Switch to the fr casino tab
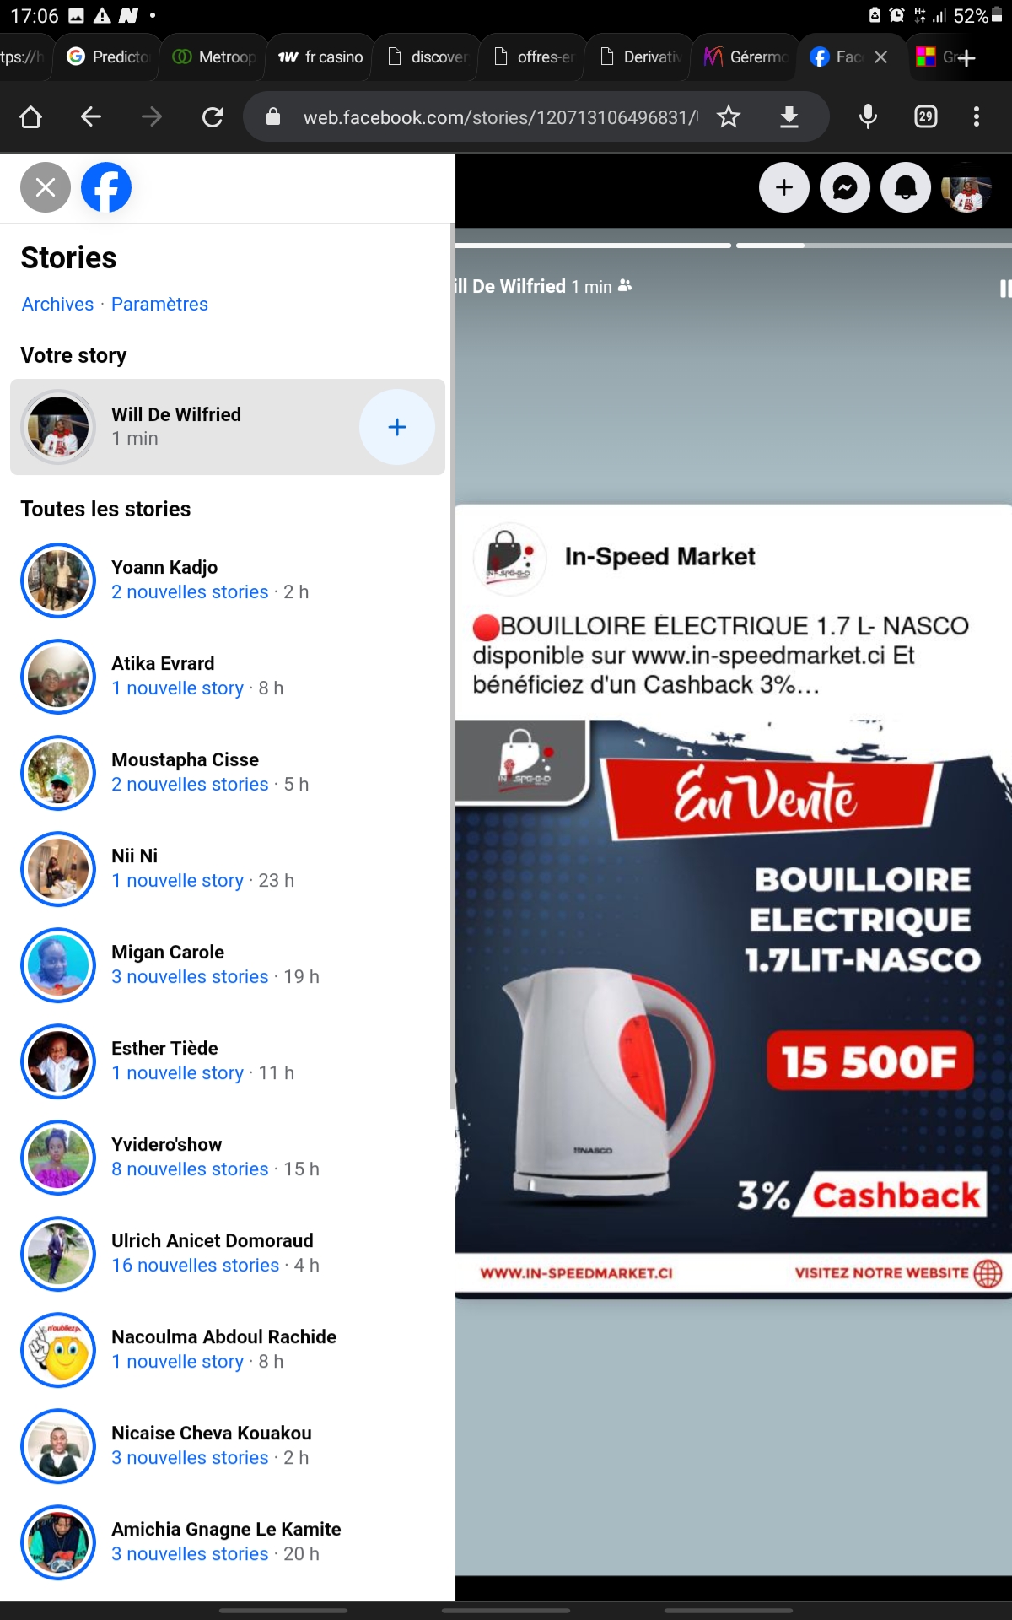The width and height of the screenshot is (1012, 1620). tap(320, 57)
